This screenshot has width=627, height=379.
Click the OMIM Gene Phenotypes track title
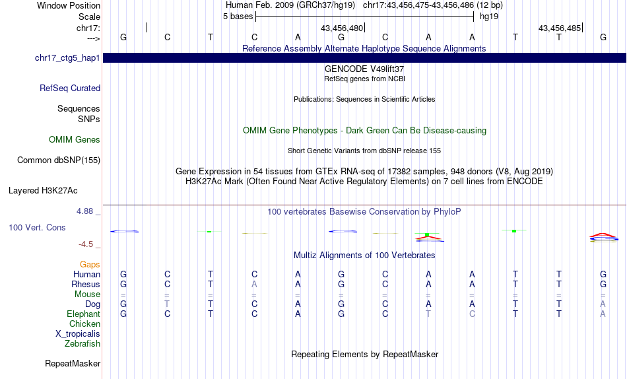pyautogui.click(x=364, y=131)
